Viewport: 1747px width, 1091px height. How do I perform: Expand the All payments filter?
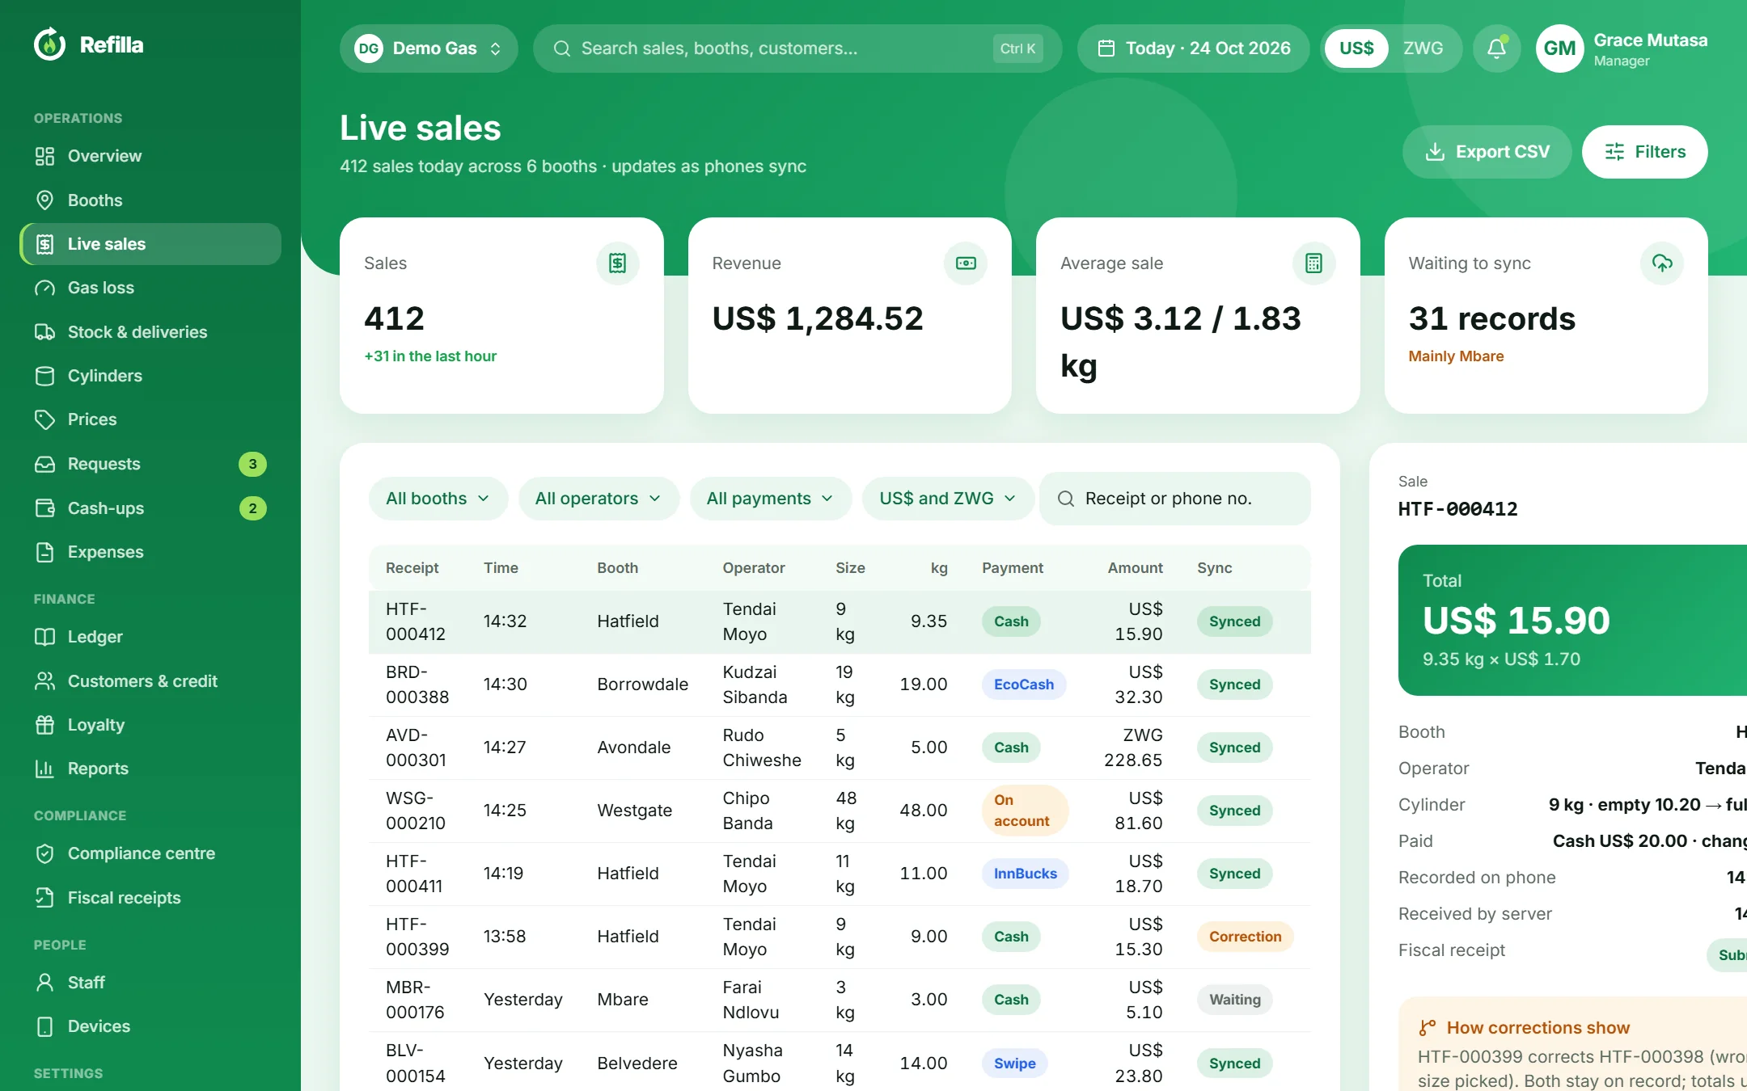pos(770,499)
